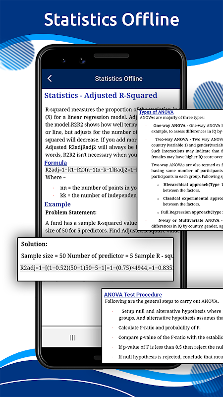Screen dimensions: 223x397
Task: Click the 'Sample size = 50 Number of predictor' line
Action: [x=97, y=256]
